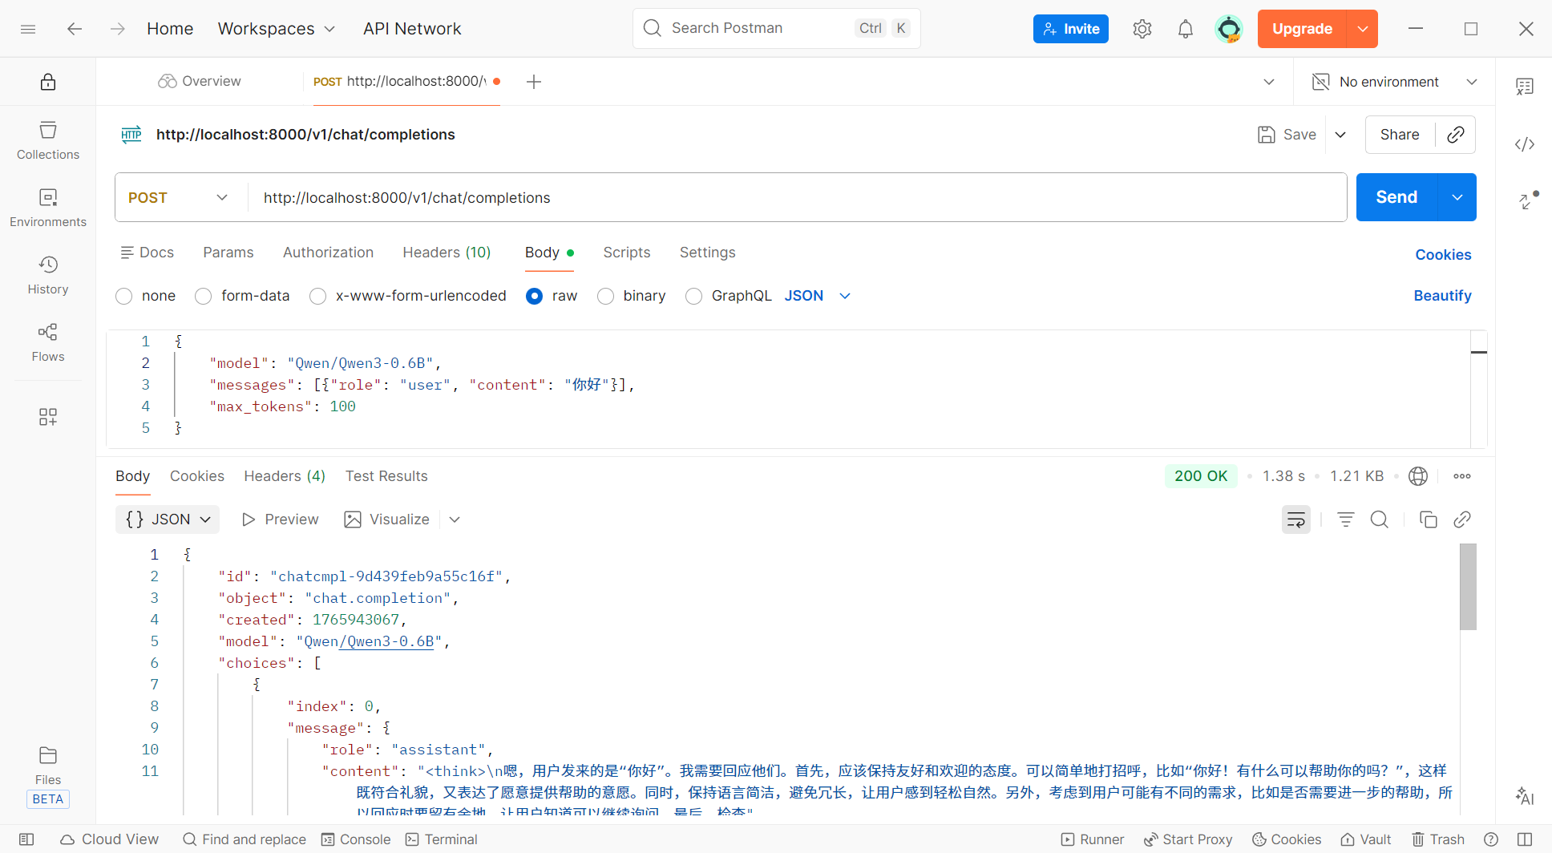Open Environments in the sidebar

click(x=48, y=208)
